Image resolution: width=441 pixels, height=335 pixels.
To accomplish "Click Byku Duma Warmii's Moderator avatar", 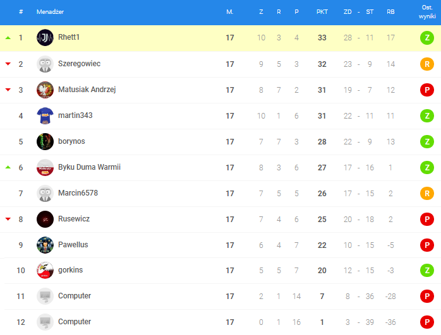I will (x=45, y=167).
